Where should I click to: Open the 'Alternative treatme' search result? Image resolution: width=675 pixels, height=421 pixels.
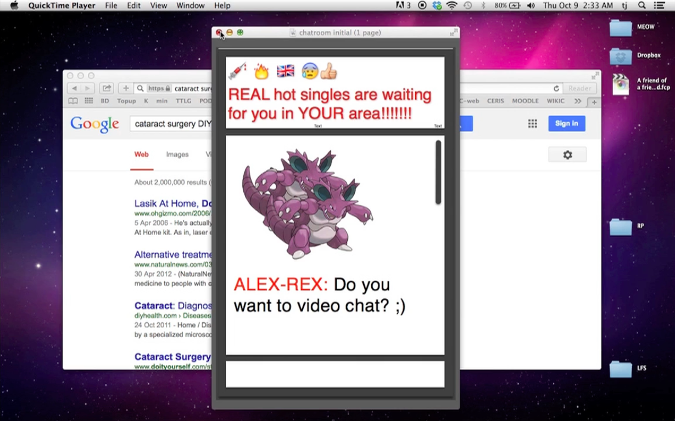[173, 254]
